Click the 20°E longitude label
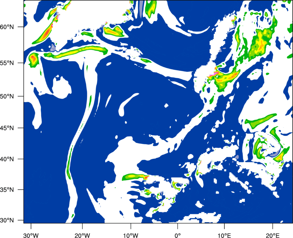This screenshot has height=238, width=293. tap(272, 235)
